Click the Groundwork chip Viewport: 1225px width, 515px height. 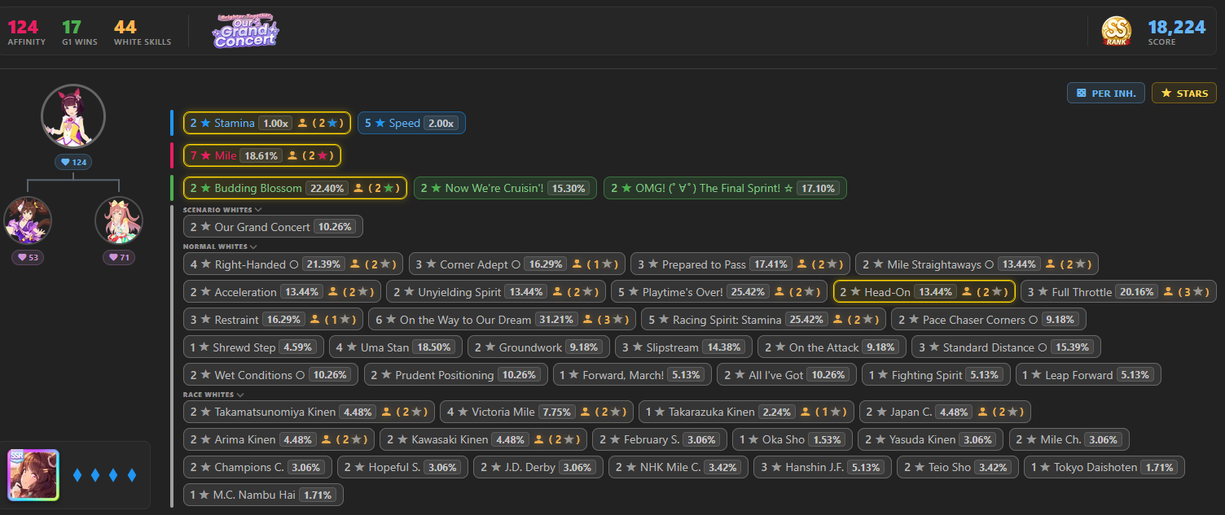point(538,347)
